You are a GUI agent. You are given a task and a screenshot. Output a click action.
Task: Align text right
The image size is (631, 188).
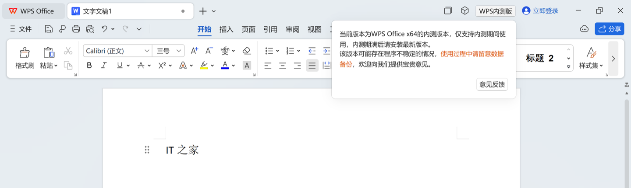coord(297,66)
